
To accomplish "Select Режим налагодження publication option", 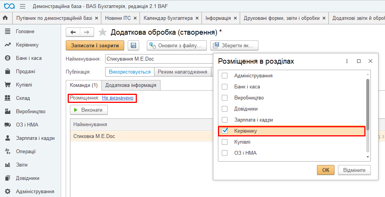I will click(x=182, y=72).
